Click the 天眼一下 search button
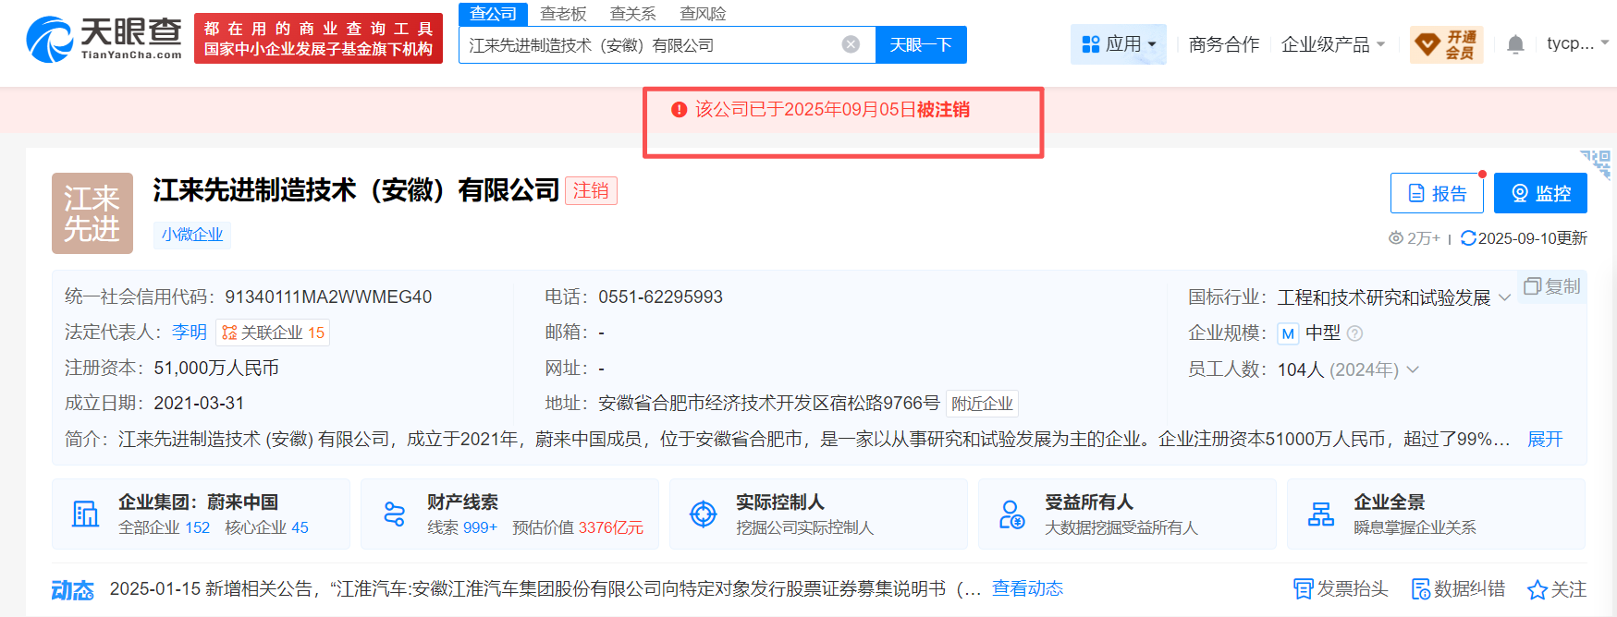The width and height of the screenshot is (1617, 617). [x=921, y=44]
